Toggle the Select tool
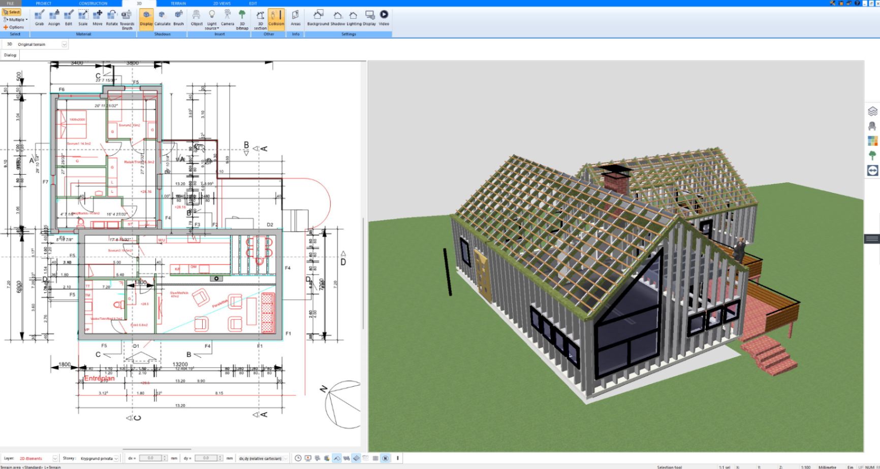Image resolution: width=880 pixels, height=469 pixels. point(12,12)
